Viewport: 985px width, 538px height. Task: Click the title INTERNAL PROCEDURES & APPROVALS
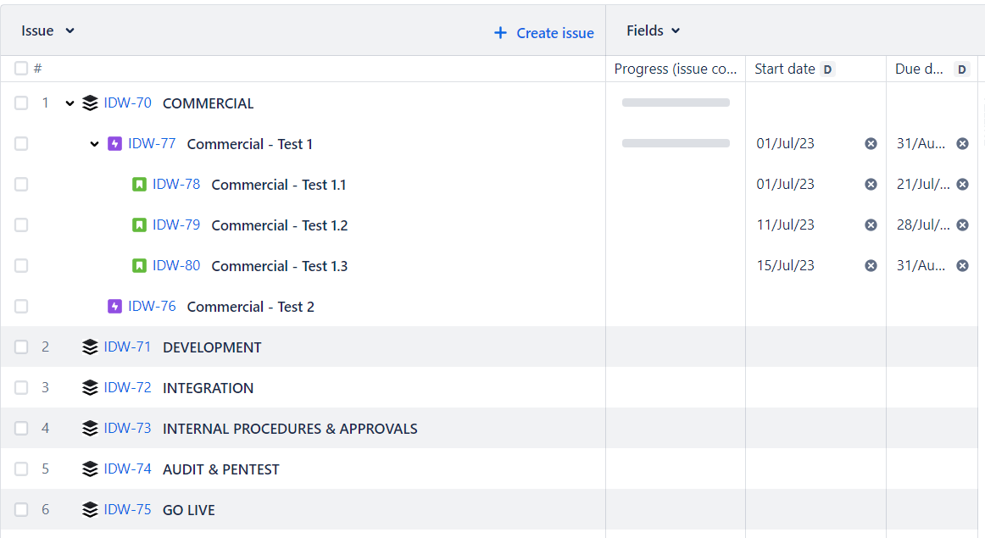290,429
